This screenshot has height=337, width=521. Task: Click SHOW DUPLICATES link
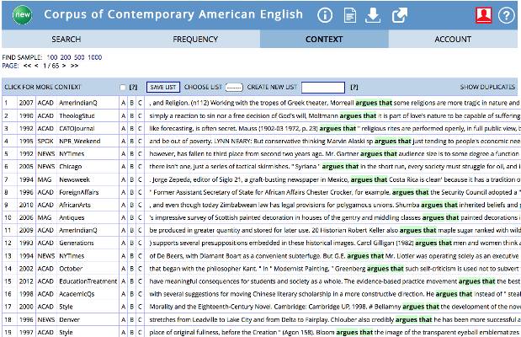487,87
